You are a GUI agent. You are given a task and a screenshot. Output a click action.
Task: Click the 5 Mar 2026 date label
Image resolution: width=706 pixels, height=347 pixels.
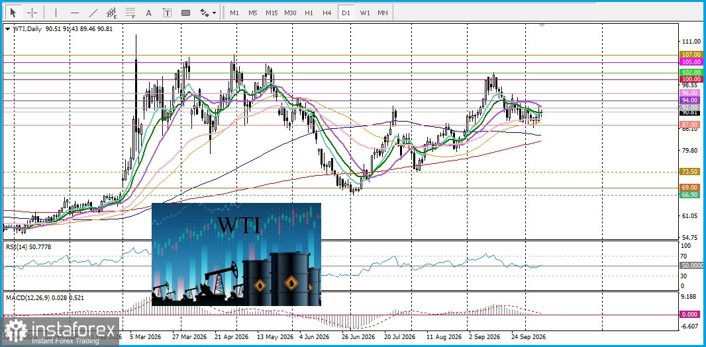(144, 336)
